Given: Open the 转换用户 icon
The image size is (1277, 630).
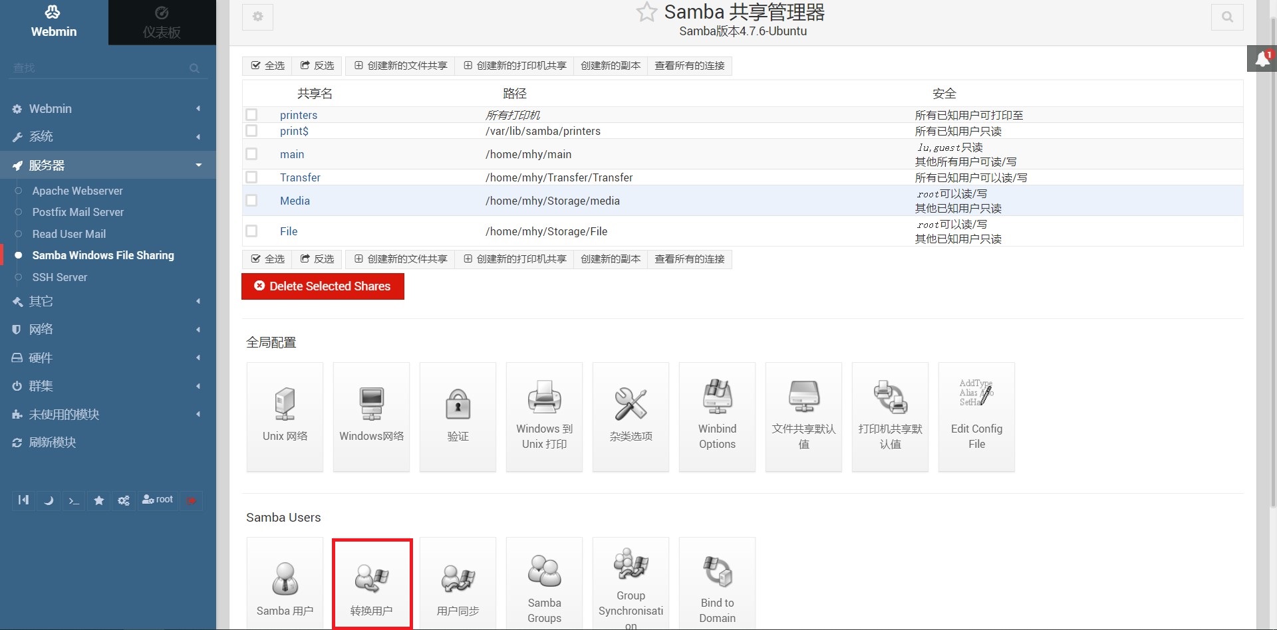Looking at the screenshot, I should click(x=372, y=583).
